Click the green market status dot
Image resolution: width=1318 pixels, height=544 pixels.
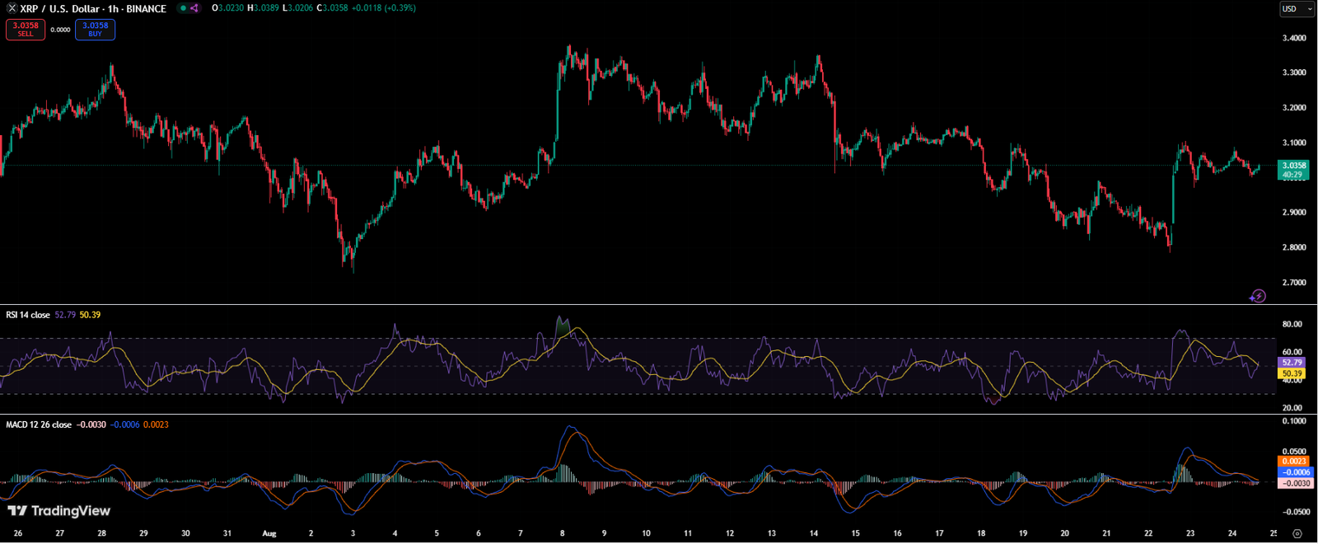(183, 8)
